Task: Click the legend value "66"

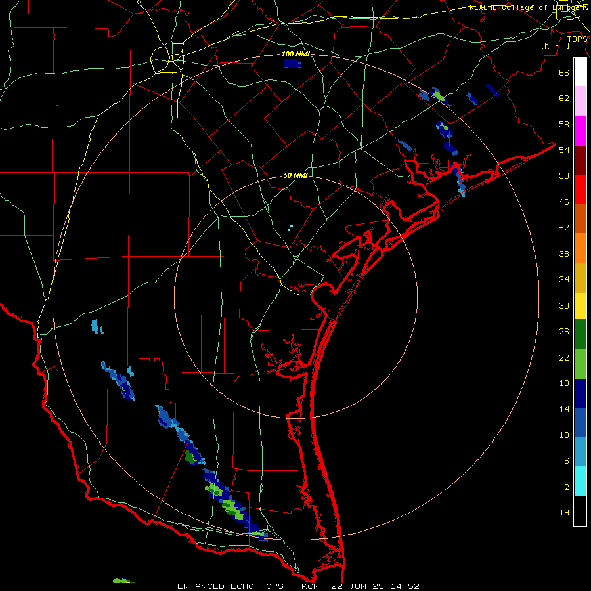Action: (x=564, y=72)
